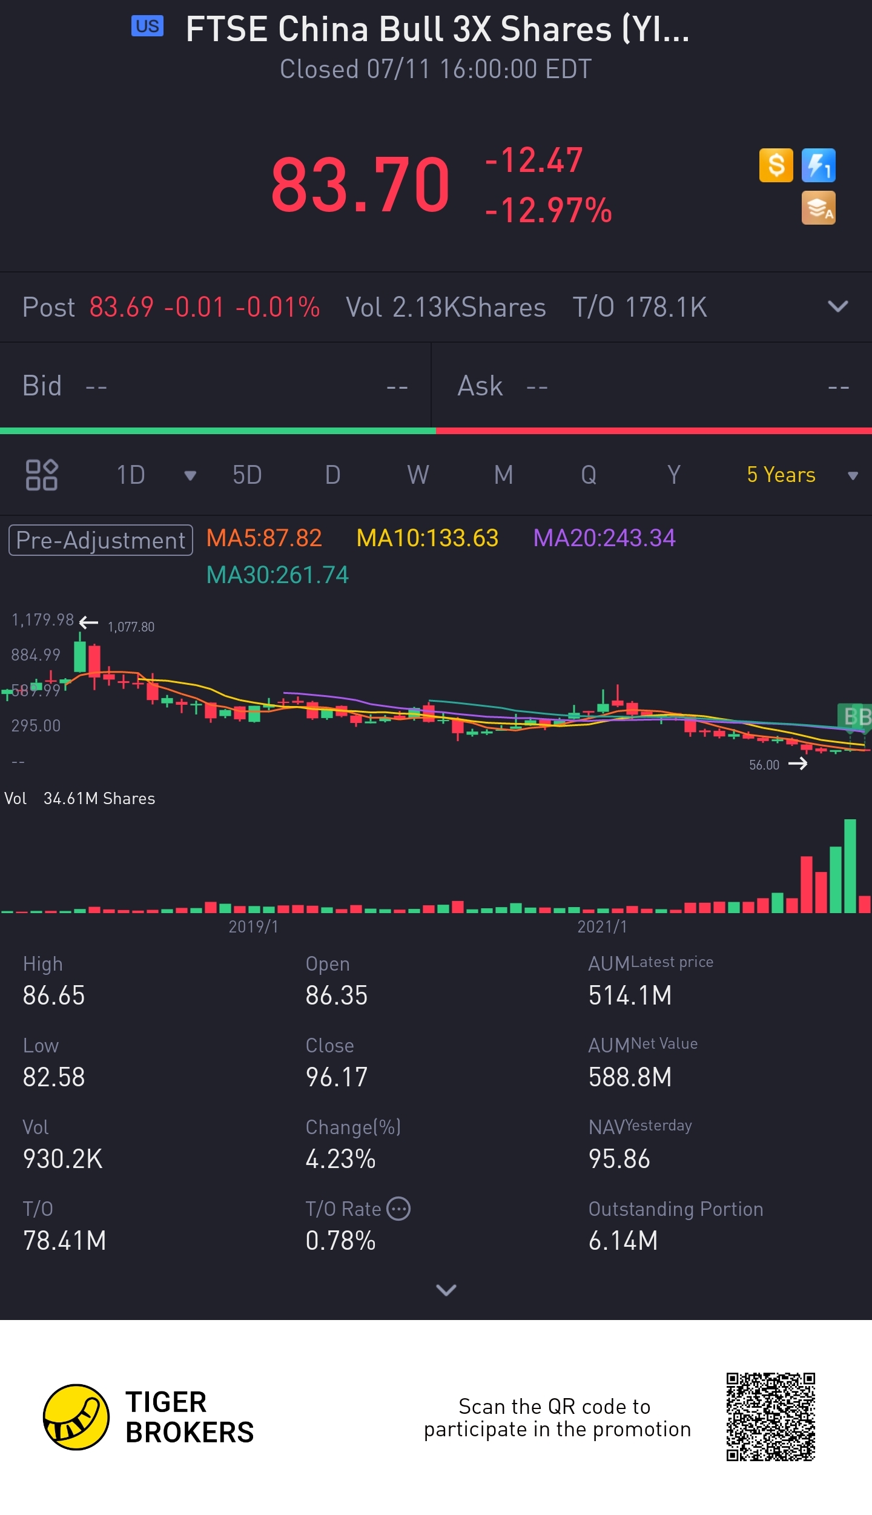Screen dimensions: 872x1515
Task: Tap the Vol 34.61M Shares label
Action: (79, 799)
